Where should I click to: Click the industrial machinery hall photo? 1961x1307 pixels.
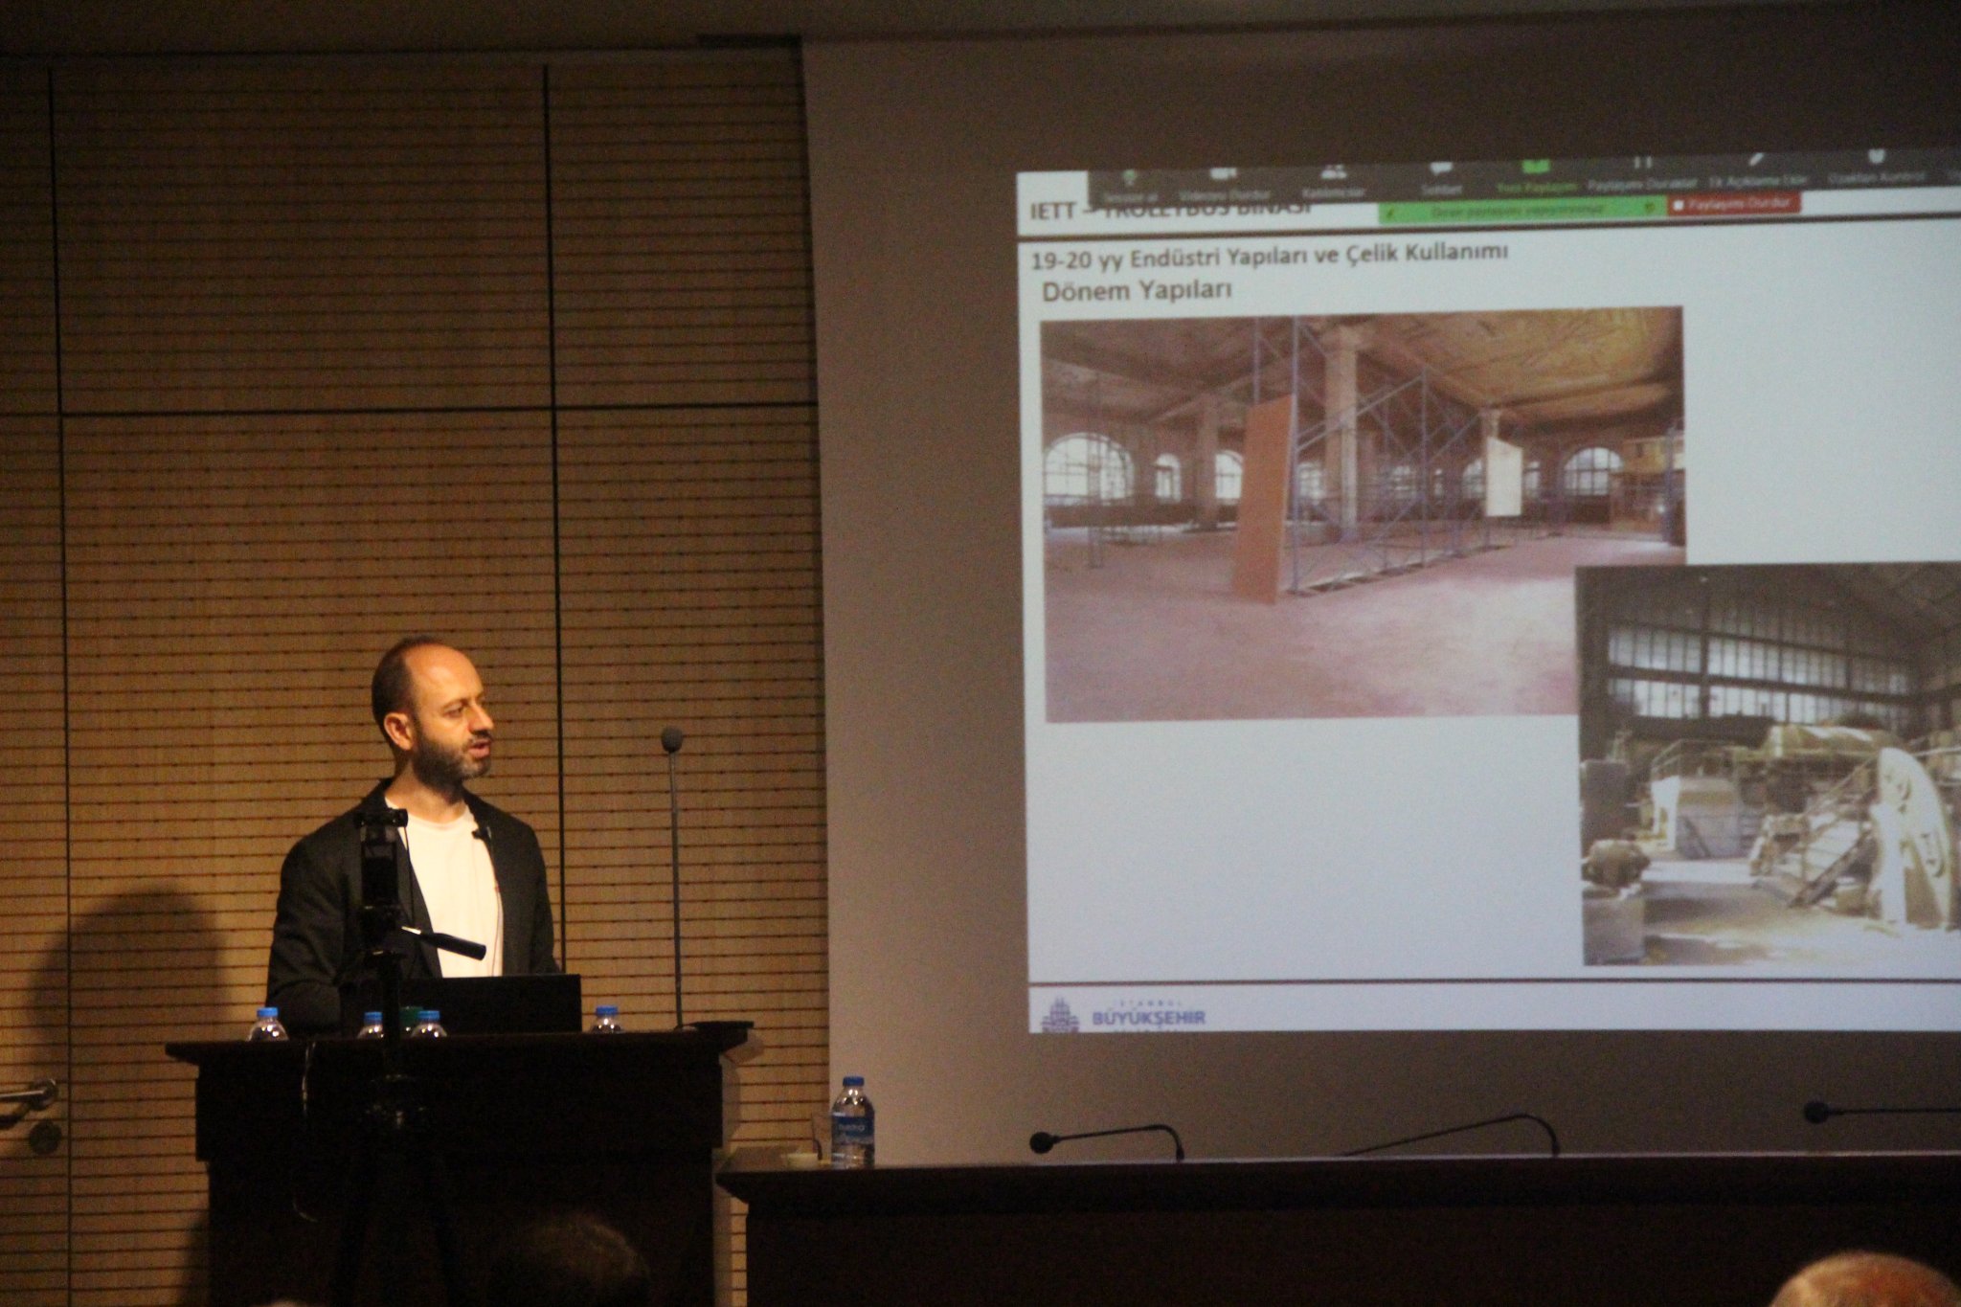(x=1768, y=764)
